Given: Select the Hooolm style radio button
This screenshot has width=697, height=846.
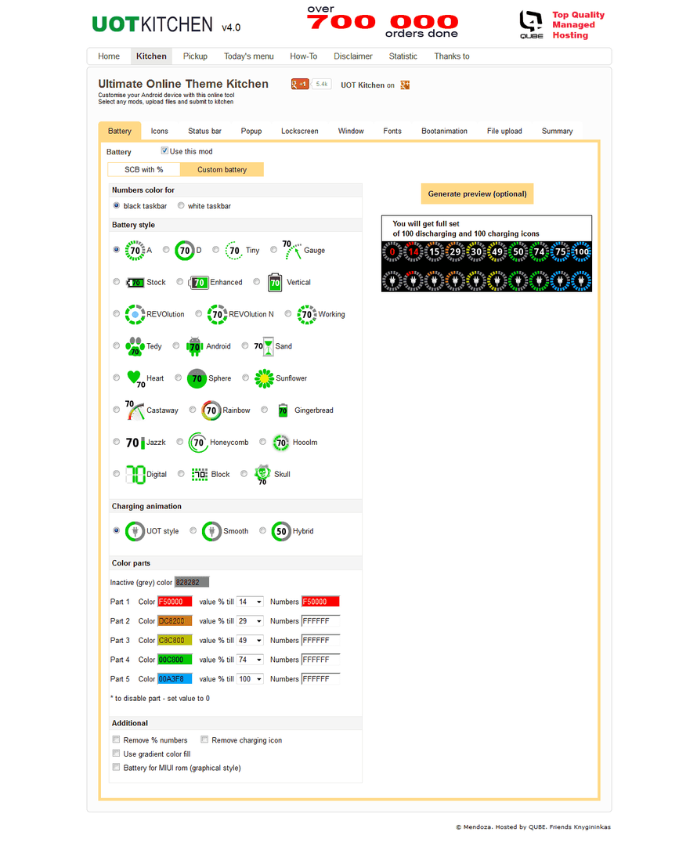Looking at the screenshot, I should point(262,442).
